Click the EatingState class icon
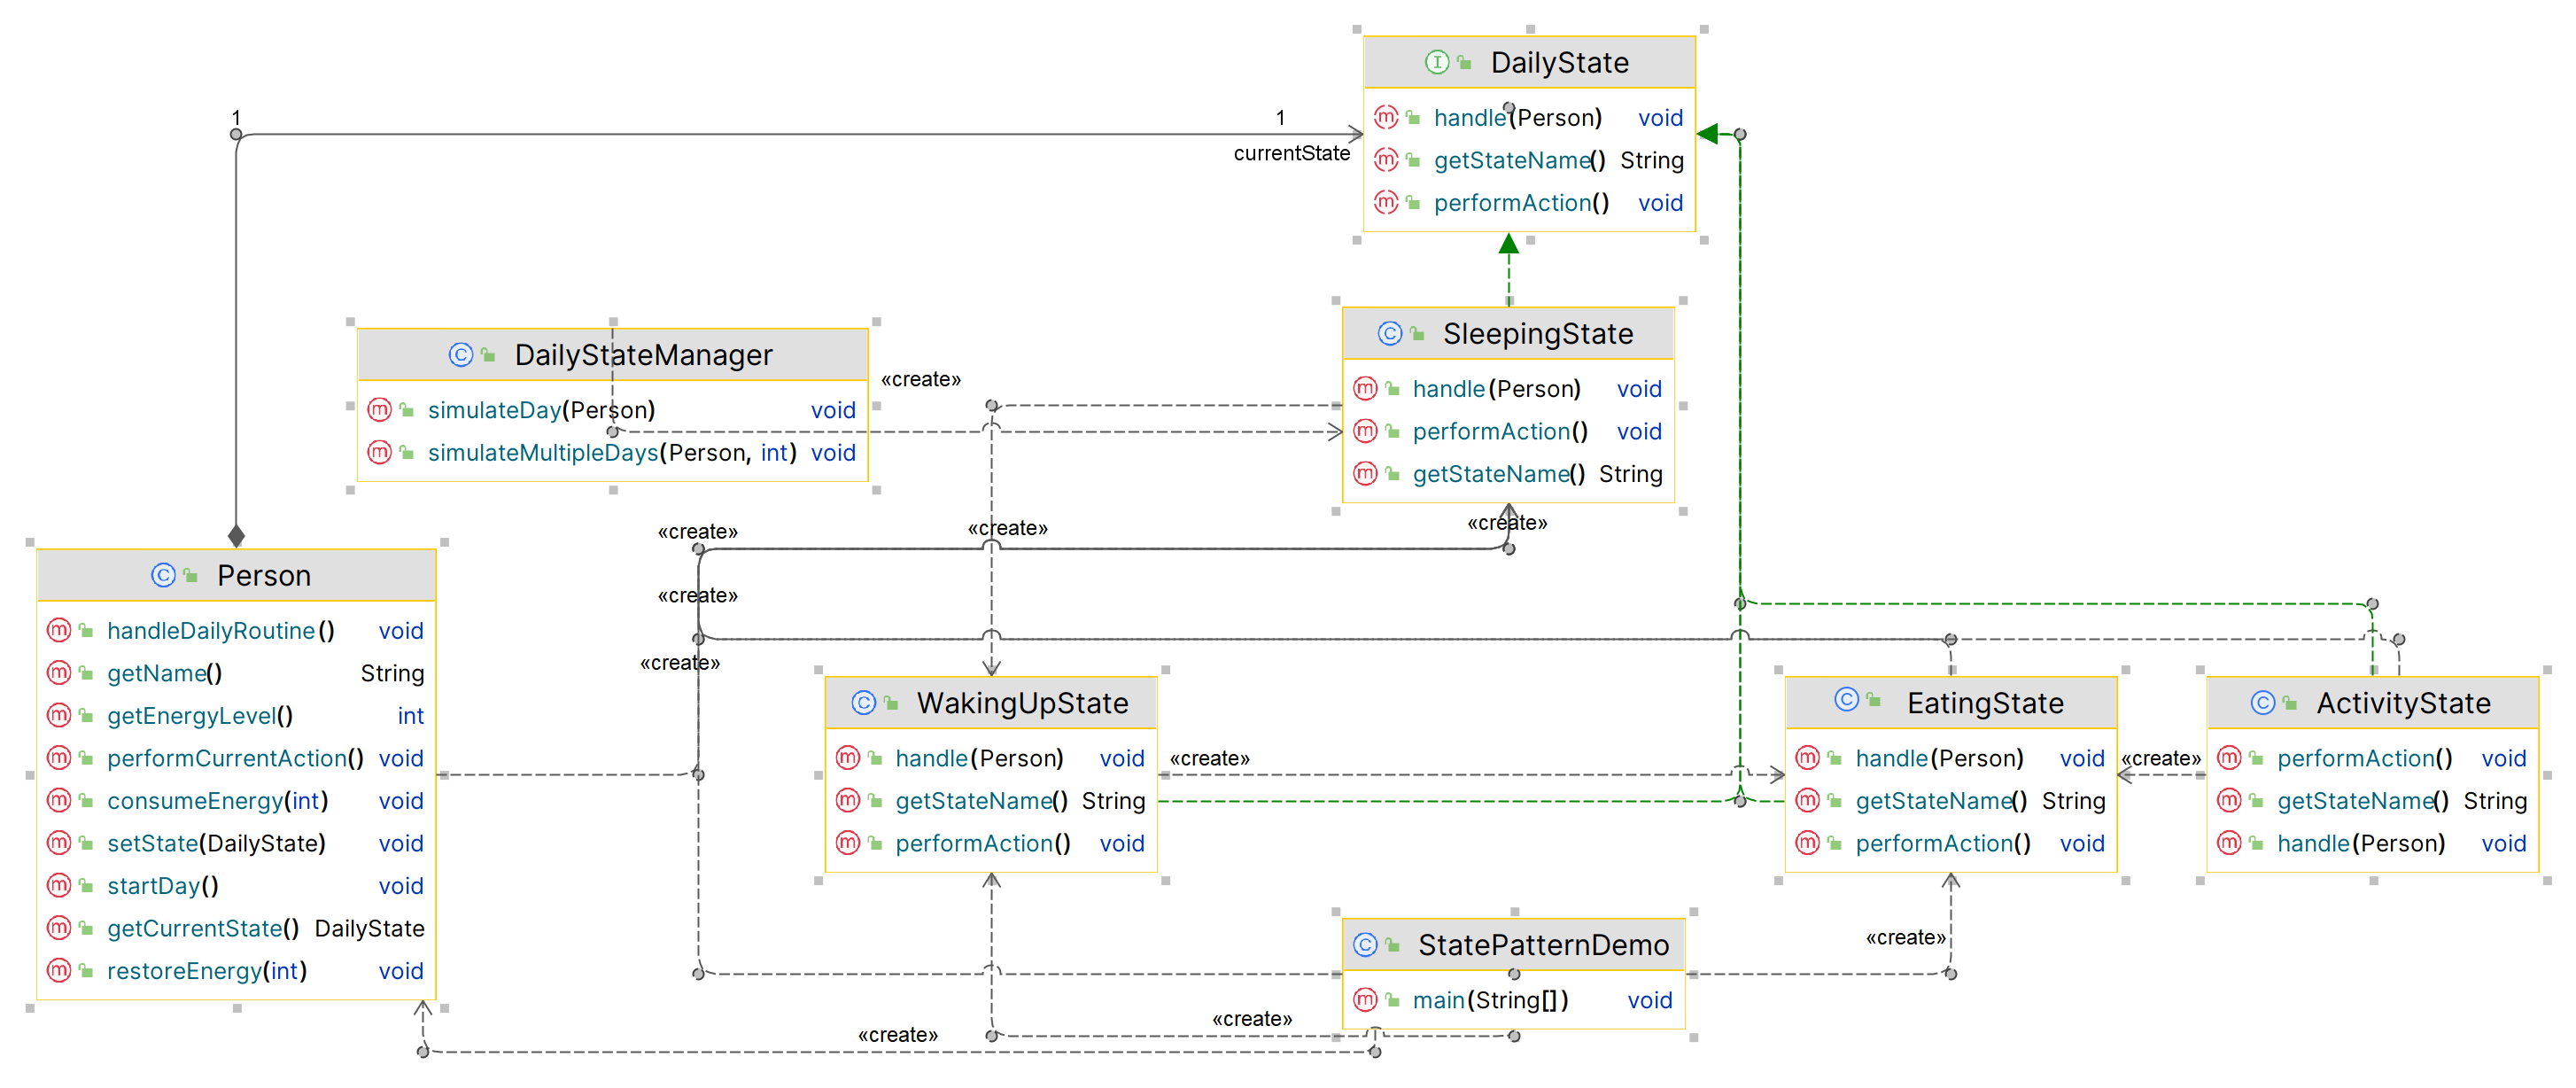 pyautogui.click(x=1846, y=700)
